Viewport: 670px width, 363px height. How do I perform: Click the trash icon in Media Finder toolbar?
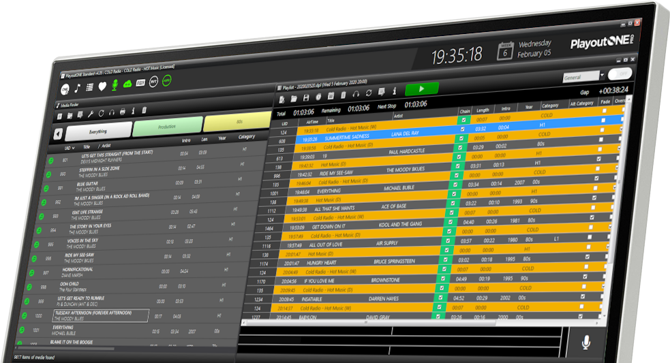[144, 110]
